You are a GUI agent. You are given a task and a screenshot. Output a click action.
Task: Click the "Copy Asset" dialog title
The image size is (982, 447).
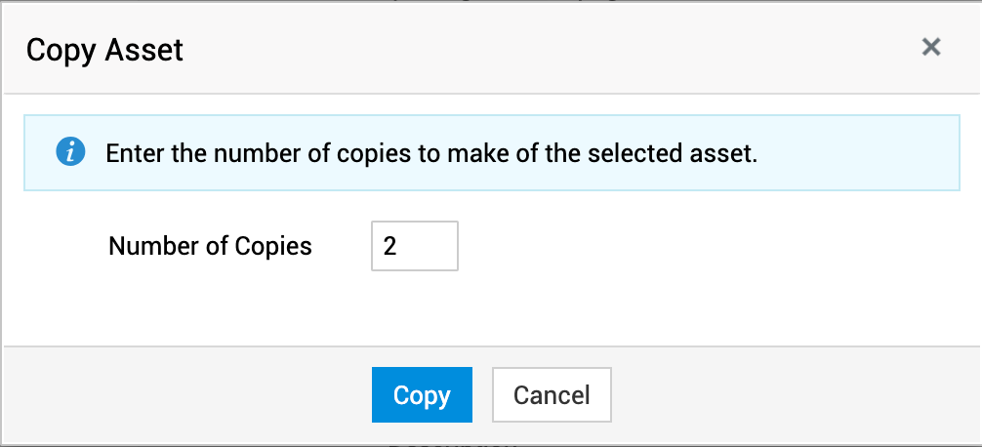coord(104,49)
